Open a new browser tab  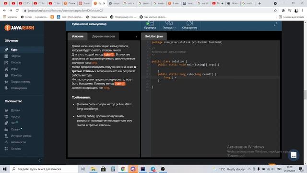260,3
